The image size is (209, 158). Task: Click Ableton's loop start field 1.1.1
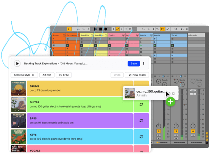[x=146, y=29]
